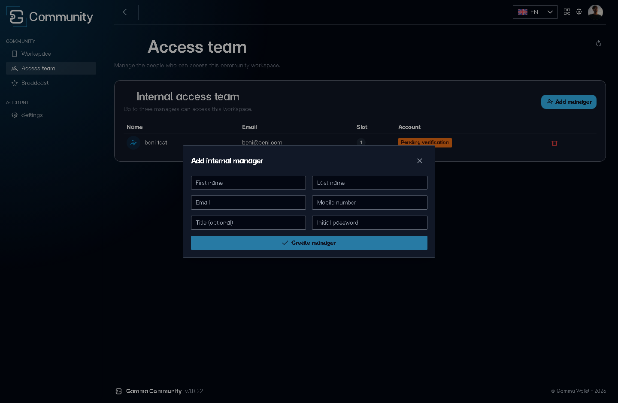Close the Add internal manager dialog
Image resolution: width=618 pixels, height=403 pixels.
pyautogui.click(x=420, y=161)
